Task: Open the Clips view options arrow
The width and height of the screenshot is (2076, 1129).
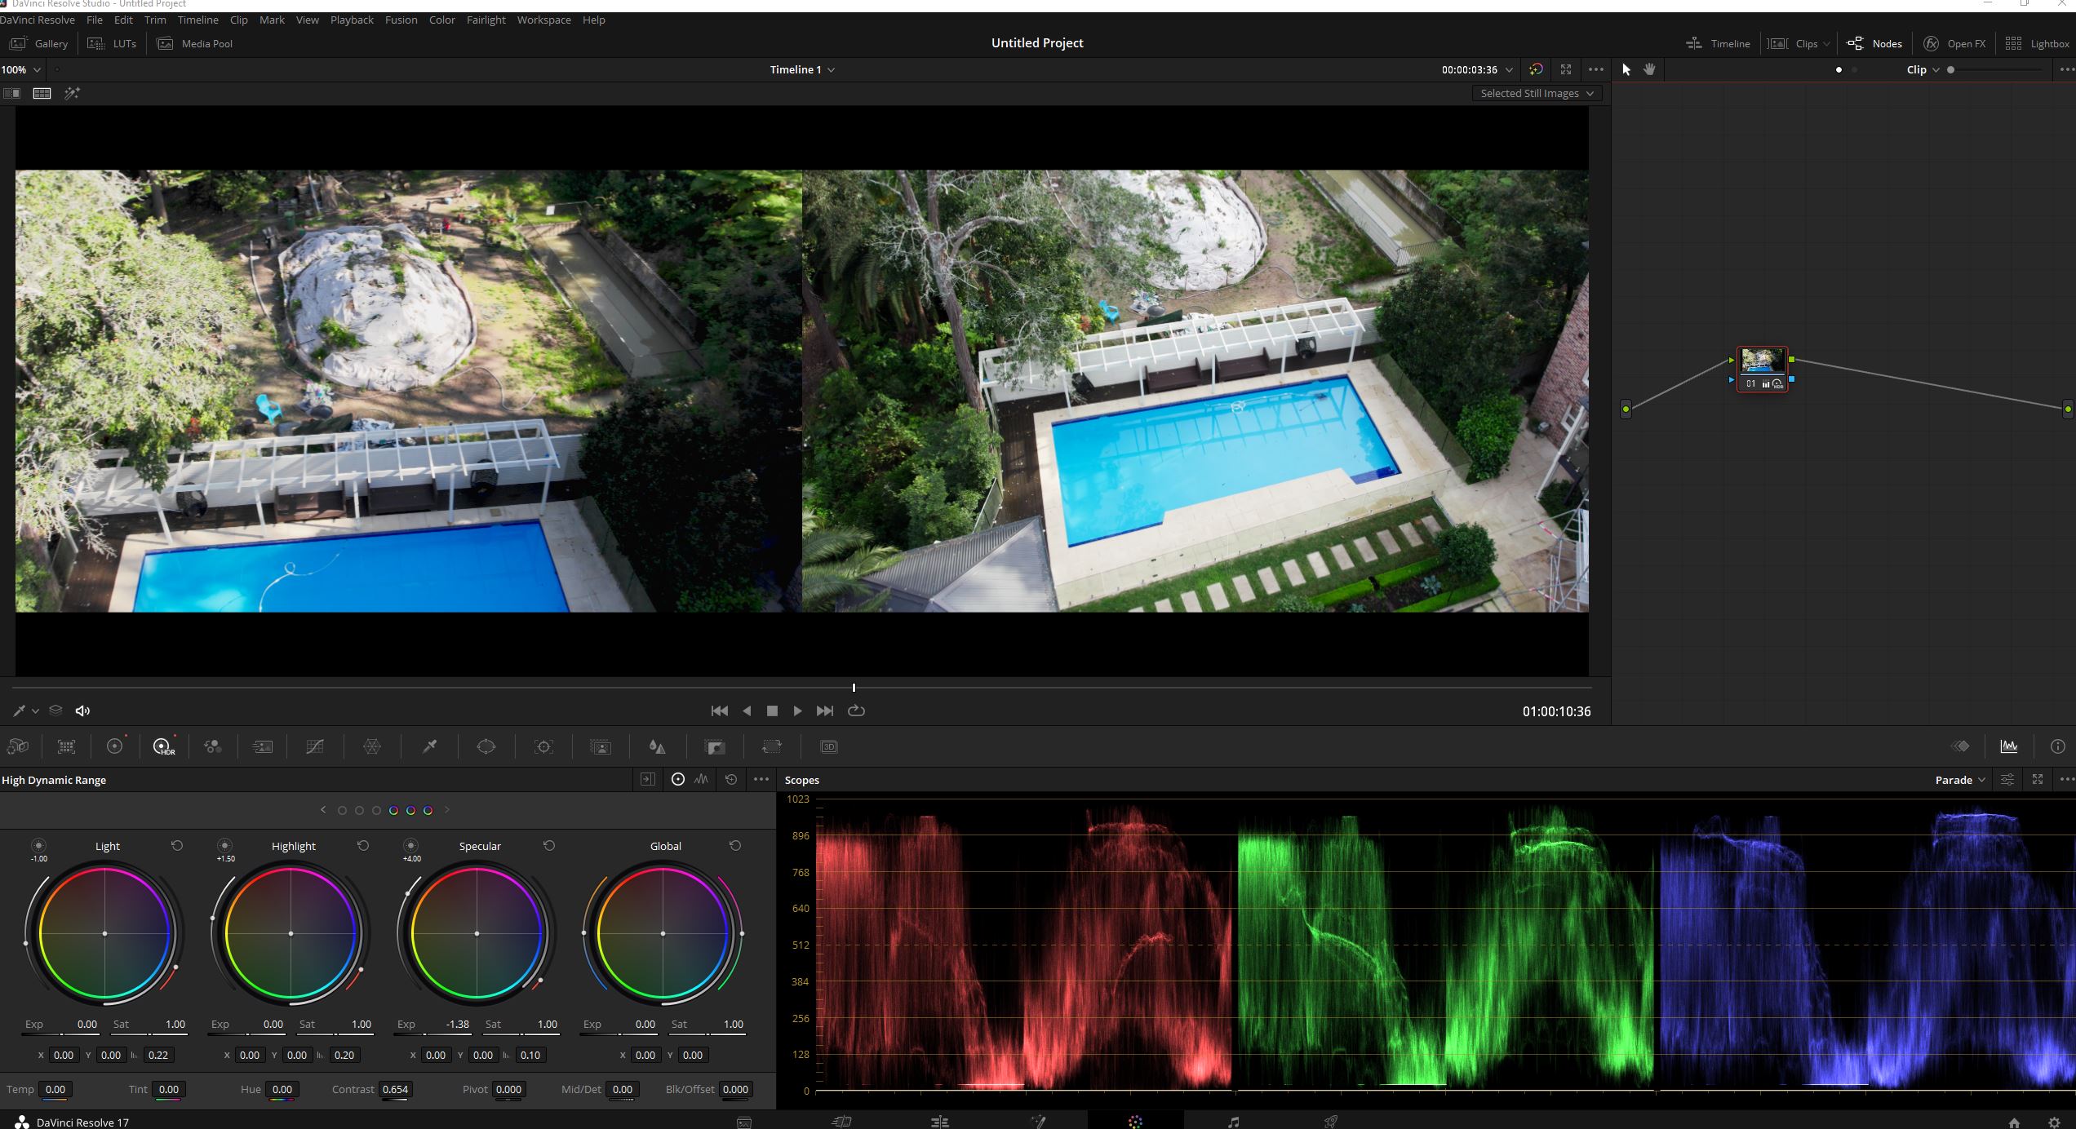Action: coord(1826,44)
